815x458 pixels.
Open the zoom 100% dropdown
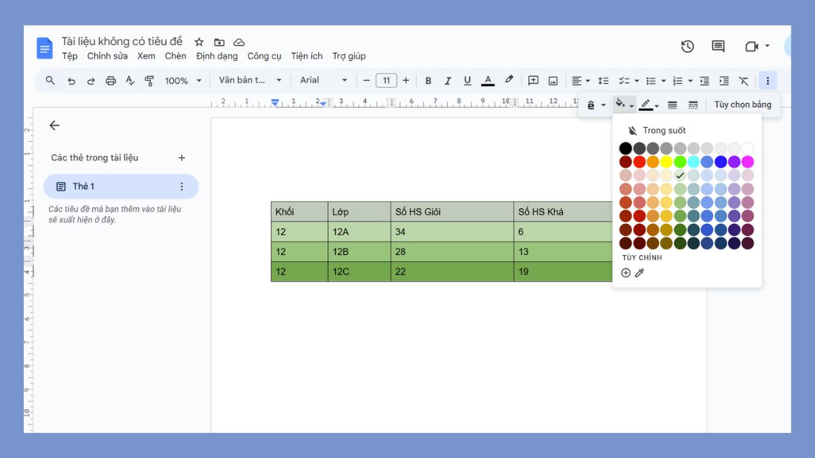(183, 81)
